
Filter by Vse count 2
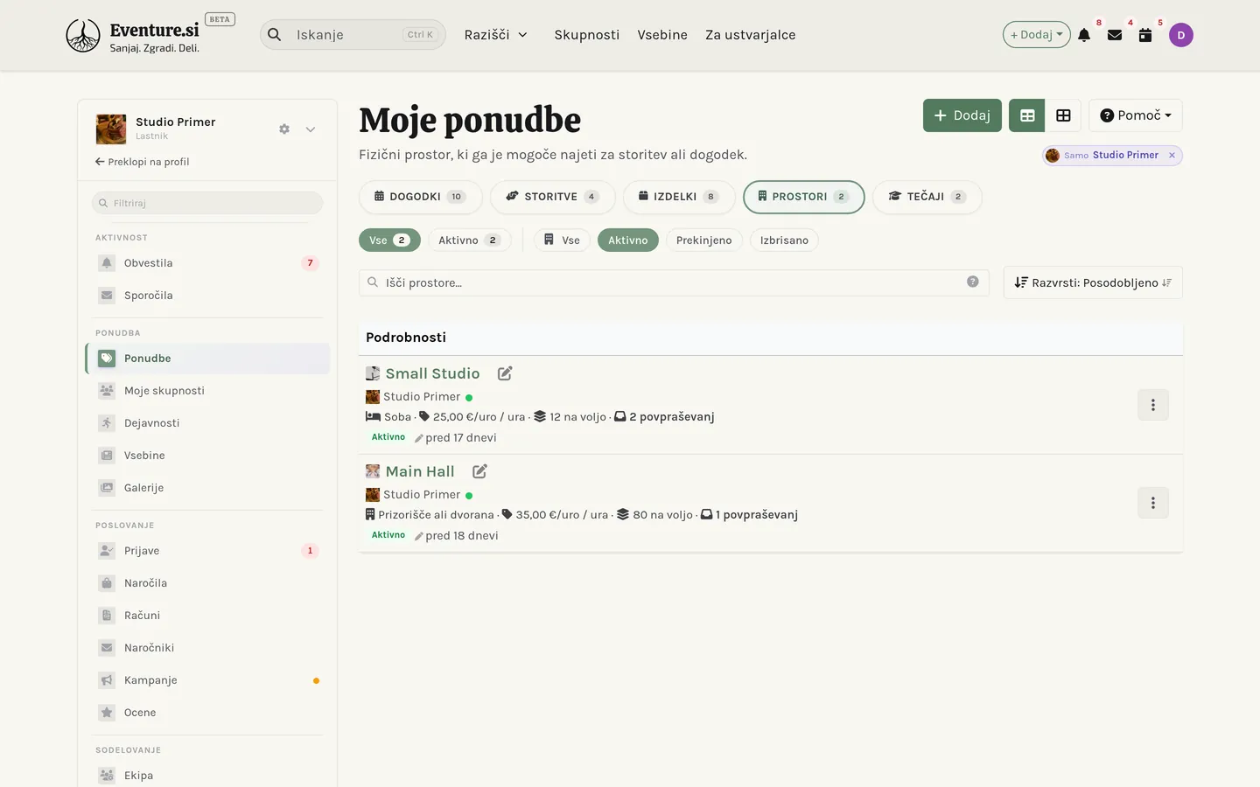click(389, 240)
